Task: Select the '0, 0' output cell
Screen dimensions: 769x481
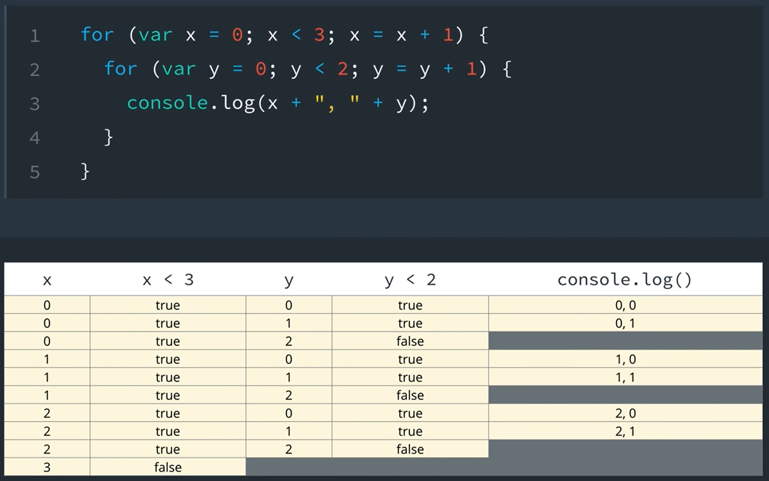Action: tap(625, 305)
